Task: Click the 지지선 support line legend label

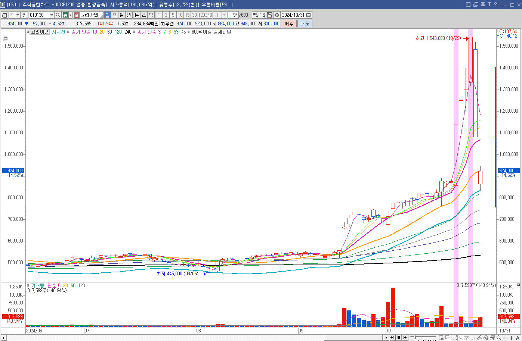Action: pyautogui.click(x=59, y=32)
